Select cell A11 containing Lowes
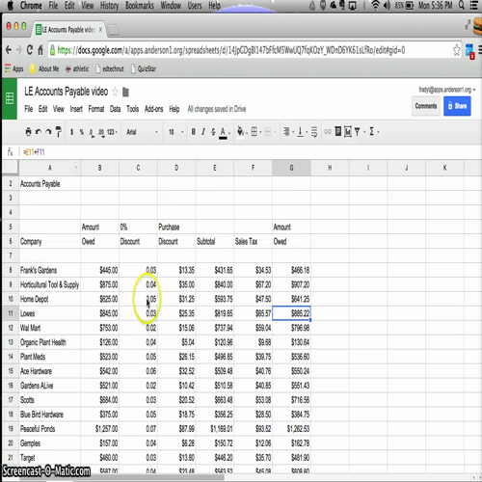482x482 pixels. (x=49, y=313)
